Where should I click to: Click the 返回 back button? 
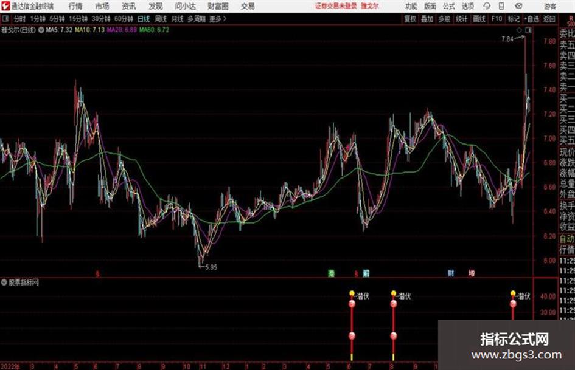coord(549,19)
